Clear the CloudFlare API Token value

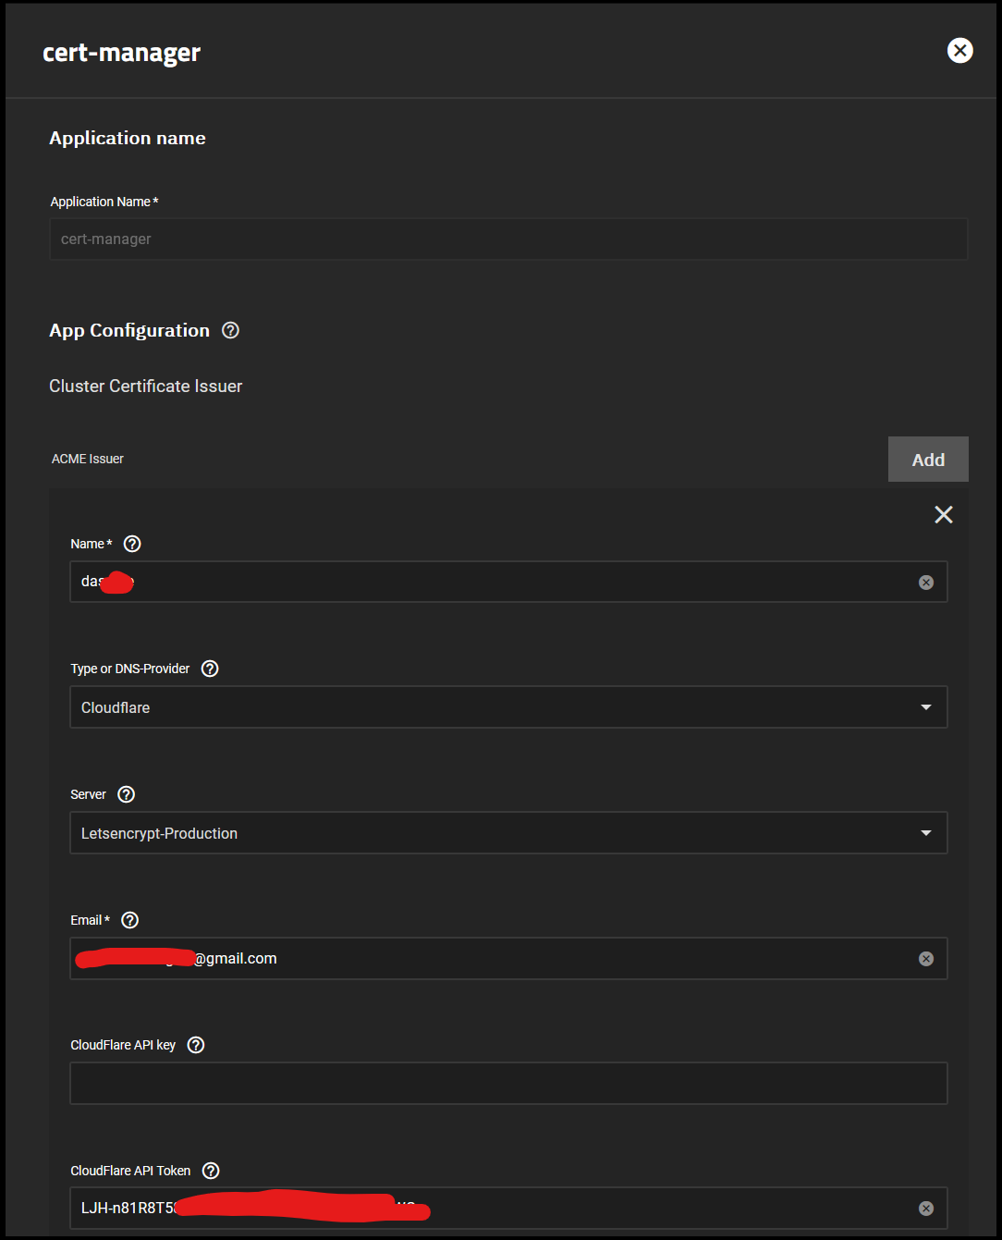[926, 1208]
